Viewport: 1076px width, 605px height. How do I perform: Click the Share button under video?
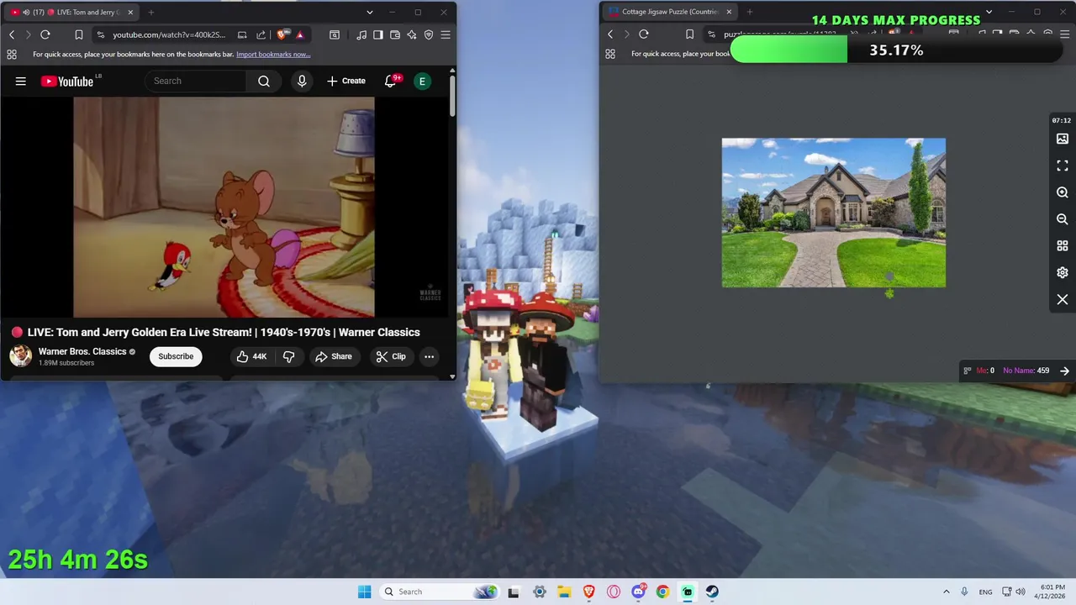(x=334, y=356)
